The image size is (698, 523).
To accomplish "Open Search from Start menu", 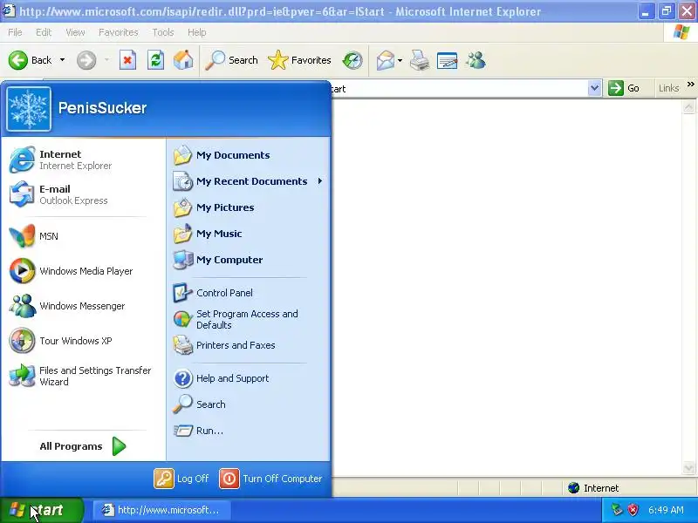I will click(249, 404).
